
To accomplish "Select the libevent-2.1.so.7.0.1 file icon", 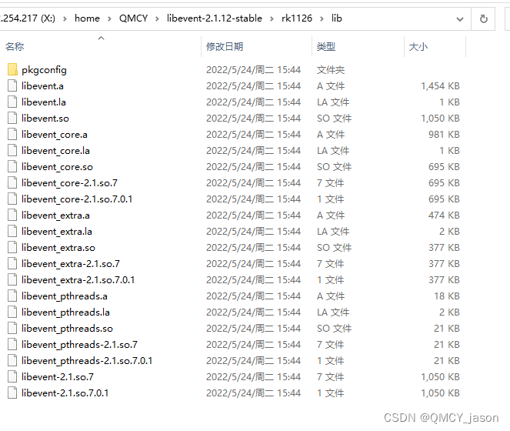I will coord(12,393).
